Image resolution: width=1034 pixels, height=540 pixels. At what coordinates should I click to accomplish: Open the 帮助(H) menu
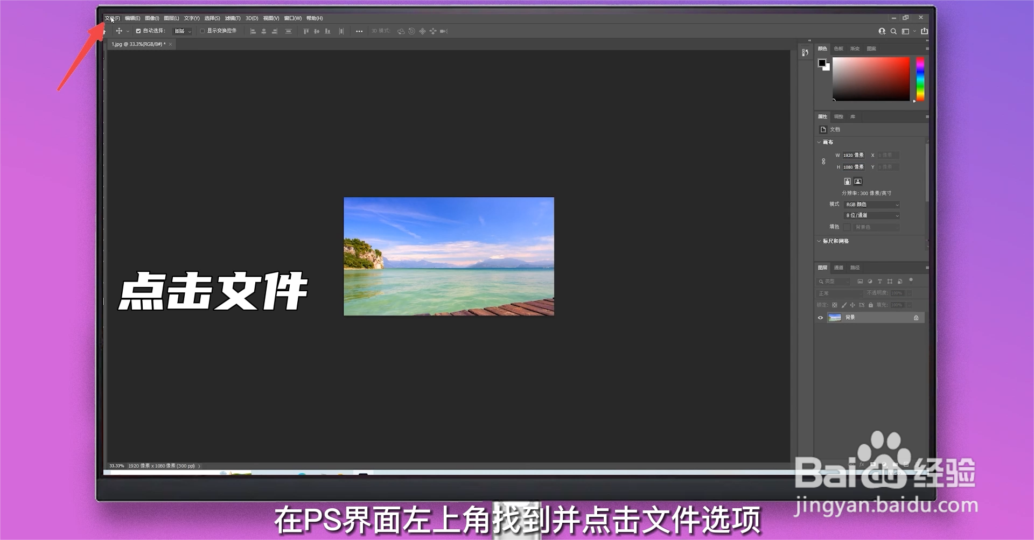point(315,18)
